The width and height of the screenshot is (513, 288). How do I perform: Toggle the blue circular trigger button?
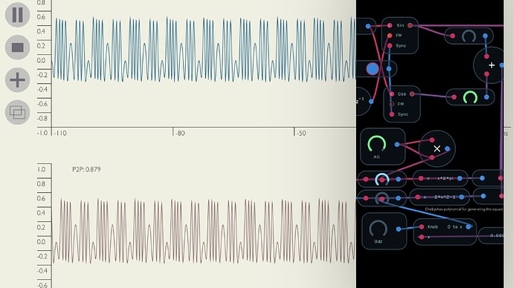tap(372, 69)
